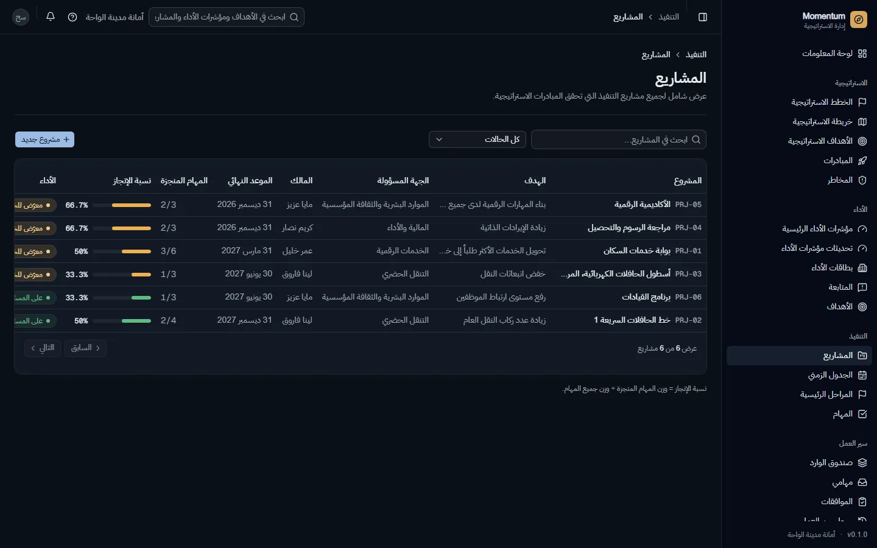Click the checkbox icon beside المهام
This screenshot has height=548, width=877.
[862, 414]
